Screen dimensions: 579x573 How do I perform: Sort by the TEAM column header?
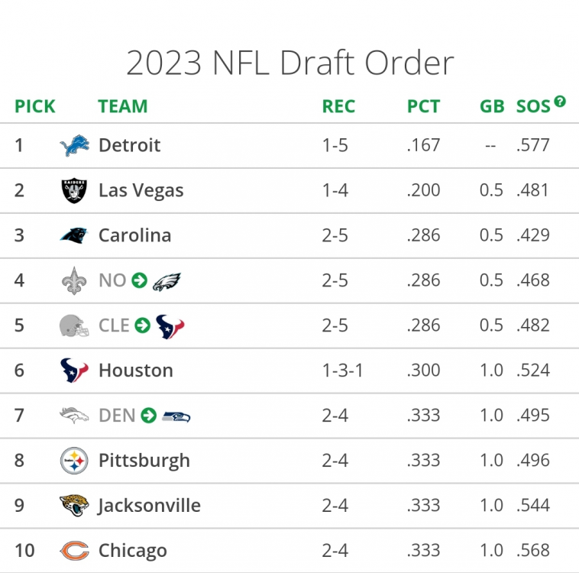(123, 106)
